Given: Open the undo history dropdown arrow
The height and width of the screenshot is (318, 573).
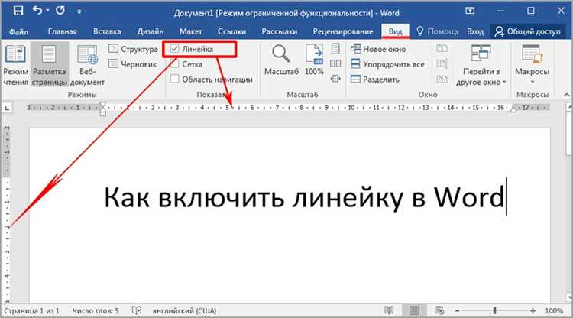Looking at the screenshot, I should click(47, 11).
